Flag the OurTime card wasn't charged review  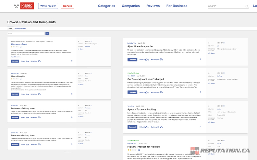point(201,92)
